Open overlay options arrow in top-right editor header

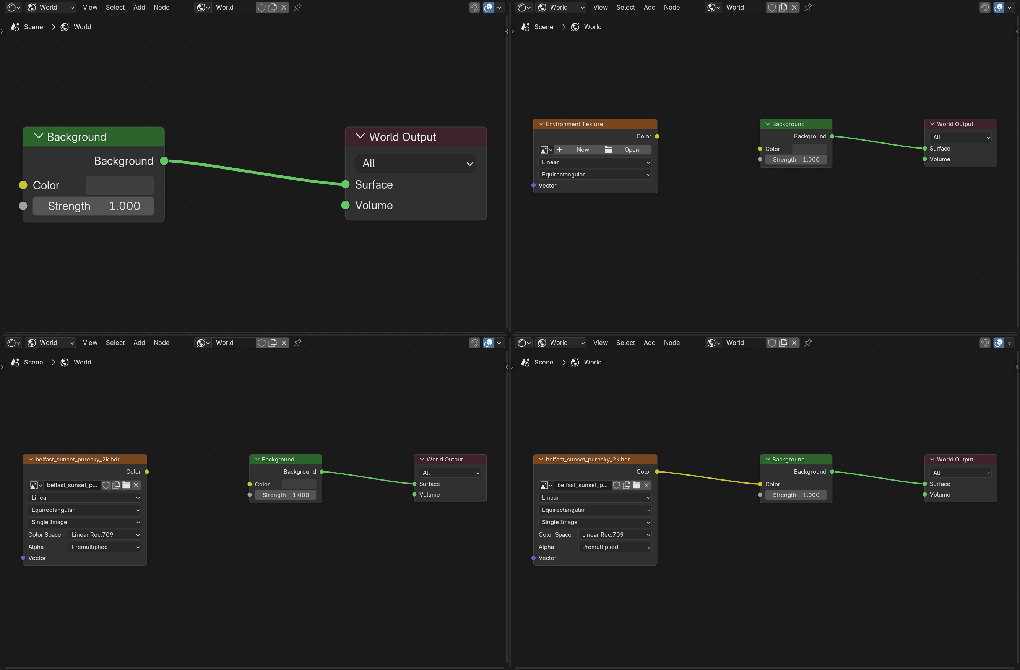pos(1009,7)
